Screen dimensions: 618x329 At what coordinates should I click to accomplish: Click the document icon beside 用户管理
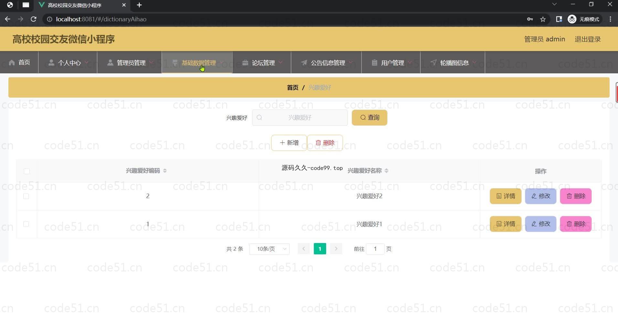pos(374,62)
